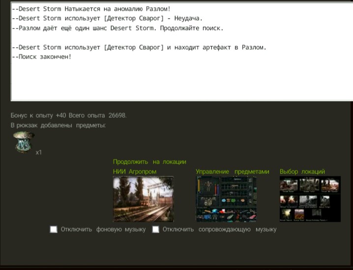Click log line 'Разлом даёт ещё один шанс'
Screen dimensions: 353x270
[118, 28]
